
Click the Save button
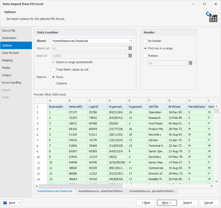(x=10, y=203)
